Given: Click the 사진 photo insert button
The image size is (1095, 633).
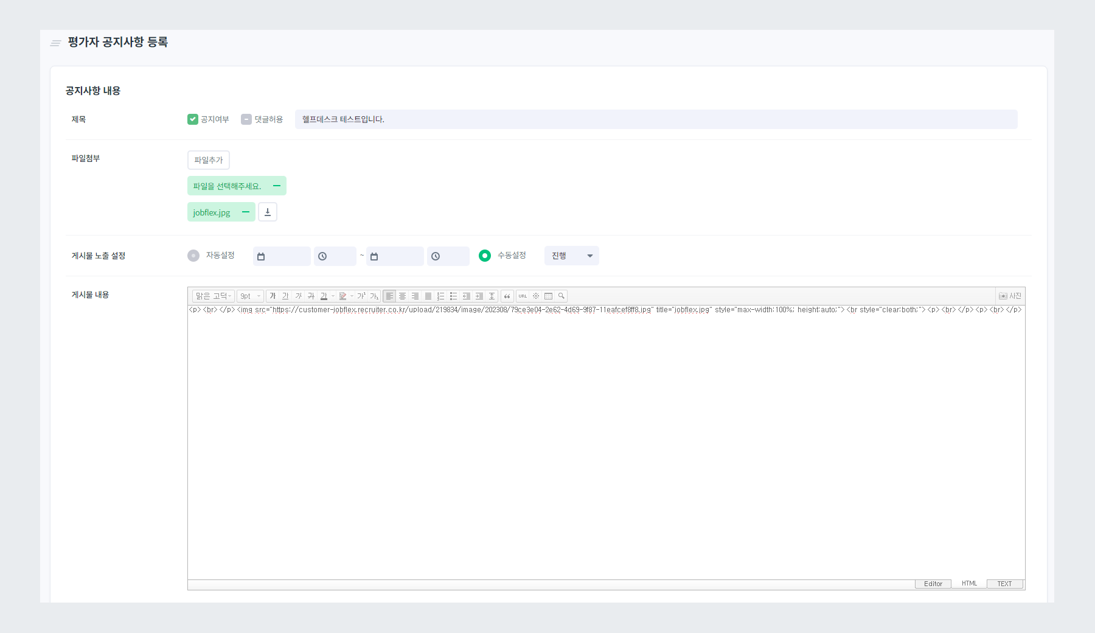Looking at the screenshot, I should coord(1010,296).
